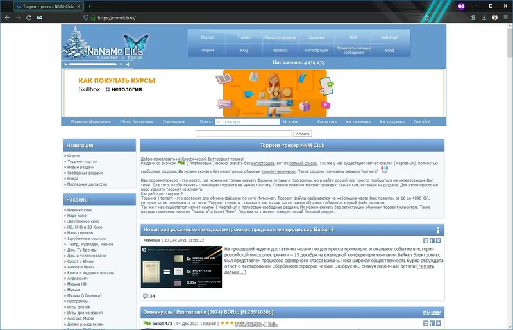The image size is (513, 330).
Task: Click the Baikal-S comparison thumbnail image
Action: (x=181, y=267)
